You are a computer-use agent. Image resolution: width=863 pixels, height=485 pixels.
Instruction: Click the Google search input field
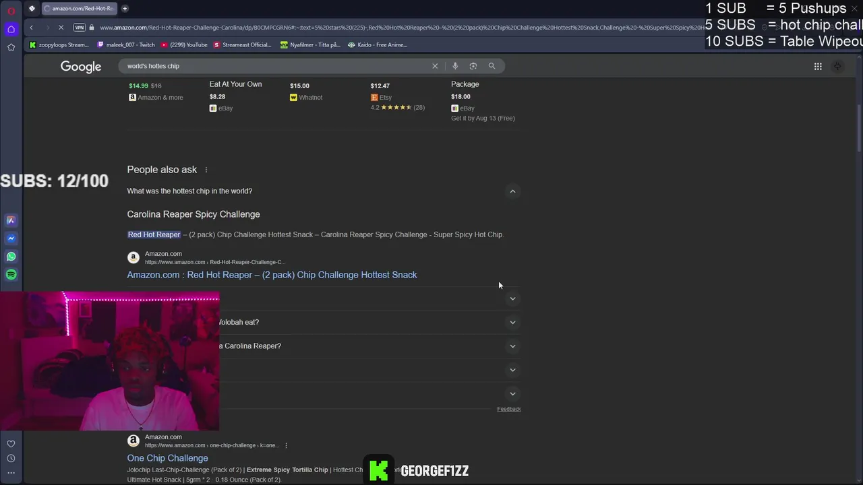[276, 66]
